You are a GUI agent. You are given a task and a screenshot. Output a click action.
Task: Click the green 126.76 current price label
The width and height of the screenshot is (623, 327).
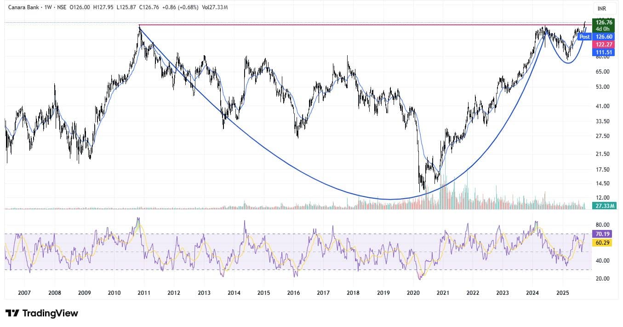pos(604,22)
